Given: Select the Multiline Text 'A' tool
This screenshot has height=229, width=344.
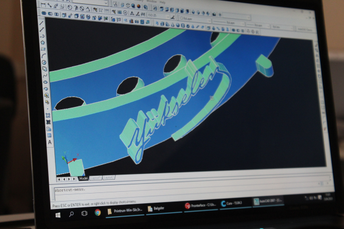Looking at the screenshot, I should pos(50,142).
